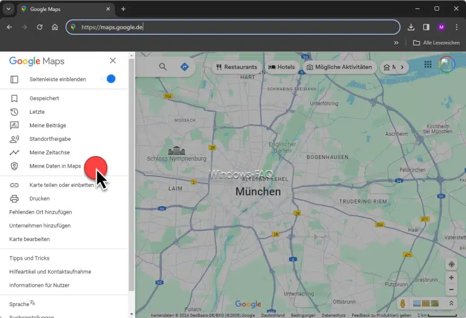466x318 pixels.
Task: Click the Standortfreigabe person icon
Action: 14,139
